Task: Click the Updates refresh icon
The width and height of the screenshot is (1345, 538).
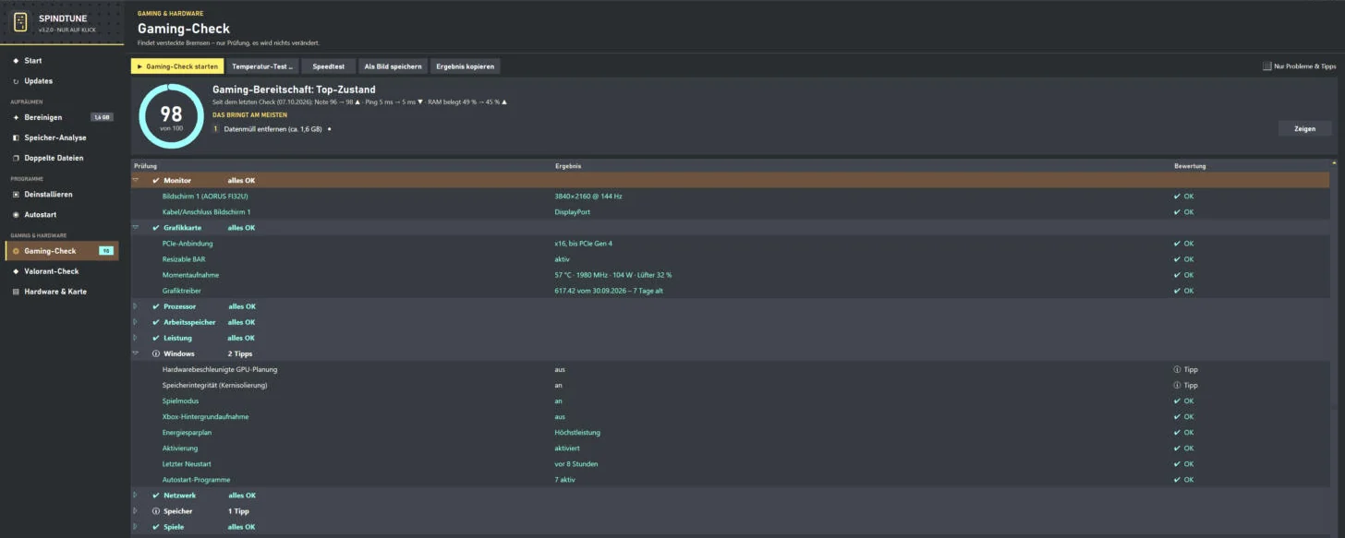Action: point(16,81)
